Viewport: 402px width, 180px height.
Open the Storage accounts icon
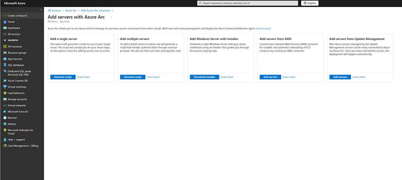[x=5, y=99]
